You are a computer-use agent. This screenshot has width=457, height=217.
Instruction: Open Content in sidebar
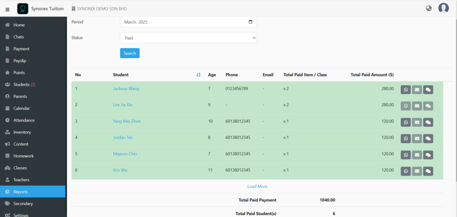[x=33, y=144]
